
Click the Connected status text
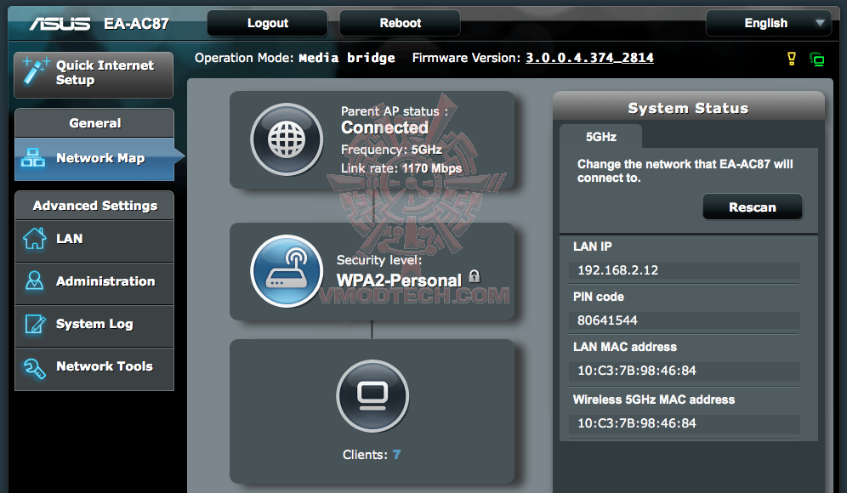tap(384, 128)
